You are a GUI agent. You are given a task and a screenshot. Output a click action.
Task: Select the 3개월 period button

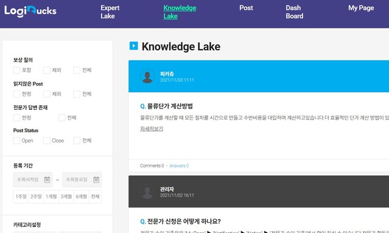[x=66, y=197]
